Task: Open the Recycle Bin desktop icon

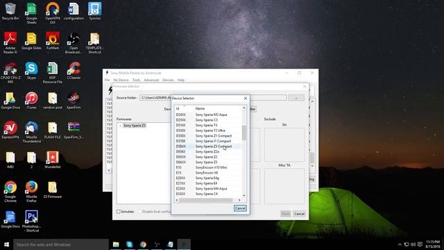Action: coord(10,11)
